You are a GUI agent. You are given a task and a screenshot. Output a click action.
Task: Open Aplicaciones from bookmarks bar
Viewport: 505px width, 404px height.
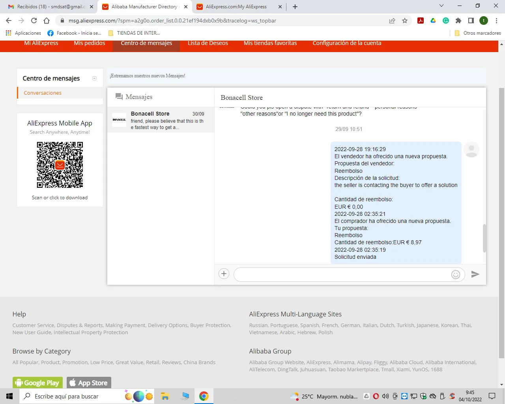click(x=24, y=33)
